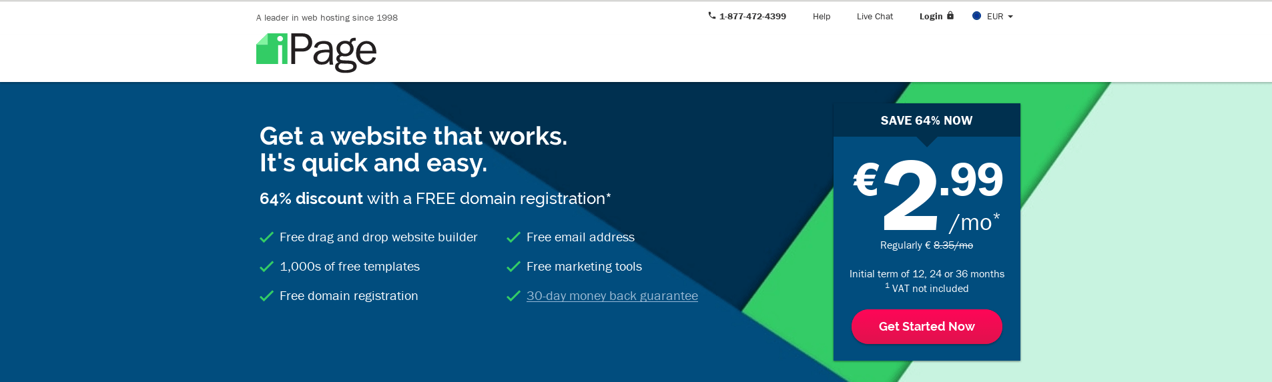This screenshot has height=382, width=1272.
Task: Open the 30-day money back guarantee link
Action: (x=612, y=296)
